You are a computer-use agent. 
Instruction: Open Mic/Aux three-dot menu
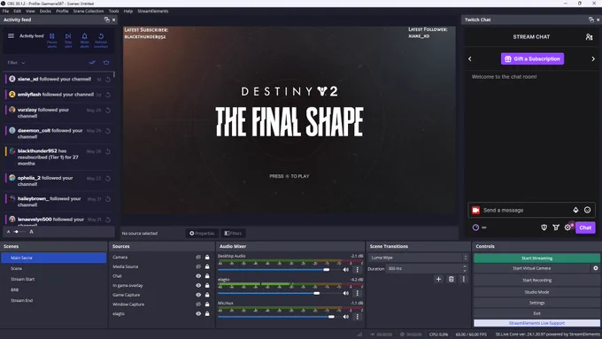[x=358, y=317]
